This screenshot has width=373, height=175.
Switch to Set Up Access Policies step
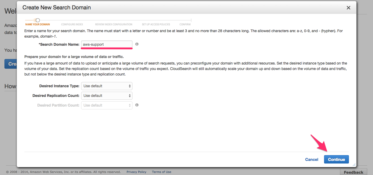(x=156, y=24)
